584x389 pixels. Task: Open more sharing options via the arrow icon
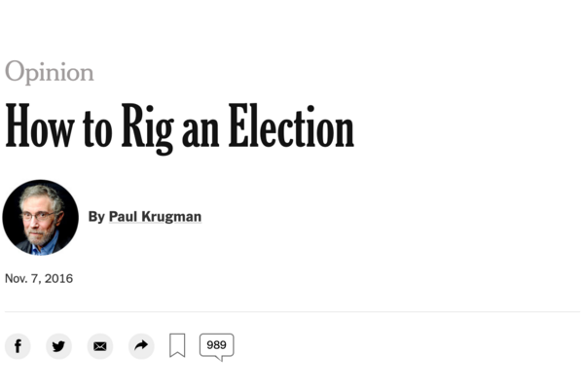pyautogui.click(x=141, y=346)
